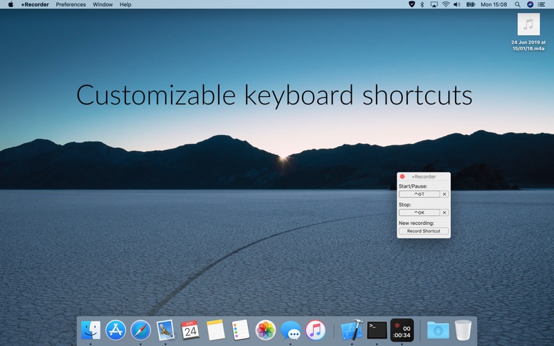Open the AirPlay display menu
554x346 pixels.
(434, 4)
